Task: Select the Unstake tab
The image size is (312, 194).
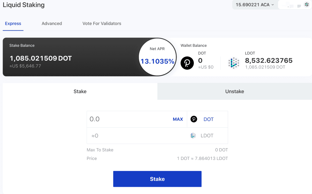Action: pos(235,92)
